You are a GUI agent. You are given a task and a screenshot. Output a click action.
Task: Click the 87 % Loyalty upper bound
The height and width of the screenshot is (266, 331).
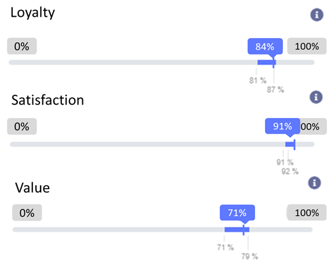pyautogui.click(x=275, y=90)
